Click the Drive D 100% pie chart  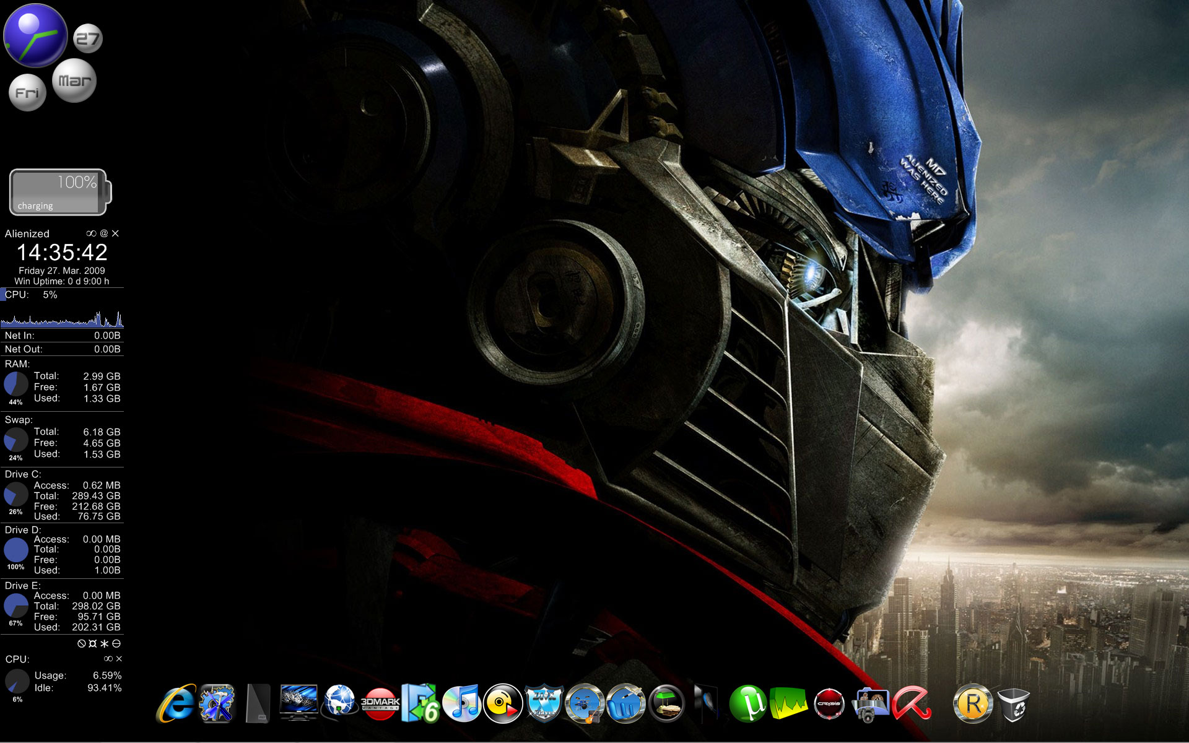pos(16,550)
